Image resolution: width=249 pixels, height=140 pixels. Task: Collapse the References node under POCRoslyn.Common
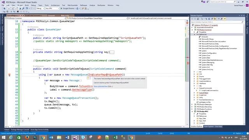click(x=195, y=35)
